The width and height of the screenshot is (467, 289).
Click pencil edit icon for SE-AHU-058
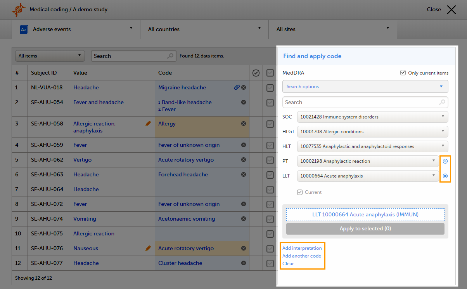148,124
